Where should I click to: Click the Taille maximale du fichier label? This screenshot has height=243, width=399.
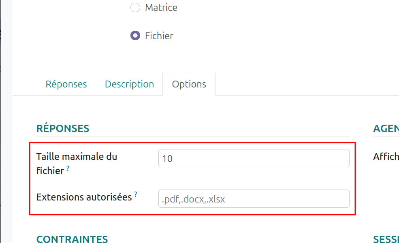coord(77,156)
